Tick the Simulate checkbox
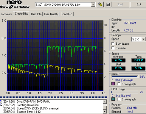The width and height of the screenshot is (146, 114). pyautogui.click(x=113, y=48)
